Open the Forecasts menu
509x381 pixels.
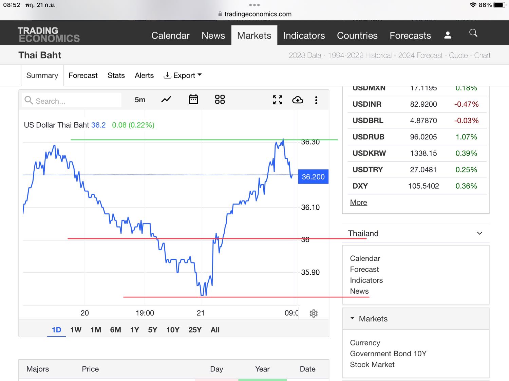click(410, 36)
